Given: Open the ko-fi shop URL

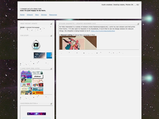Looking at the screenshot, I should (103, 31).
